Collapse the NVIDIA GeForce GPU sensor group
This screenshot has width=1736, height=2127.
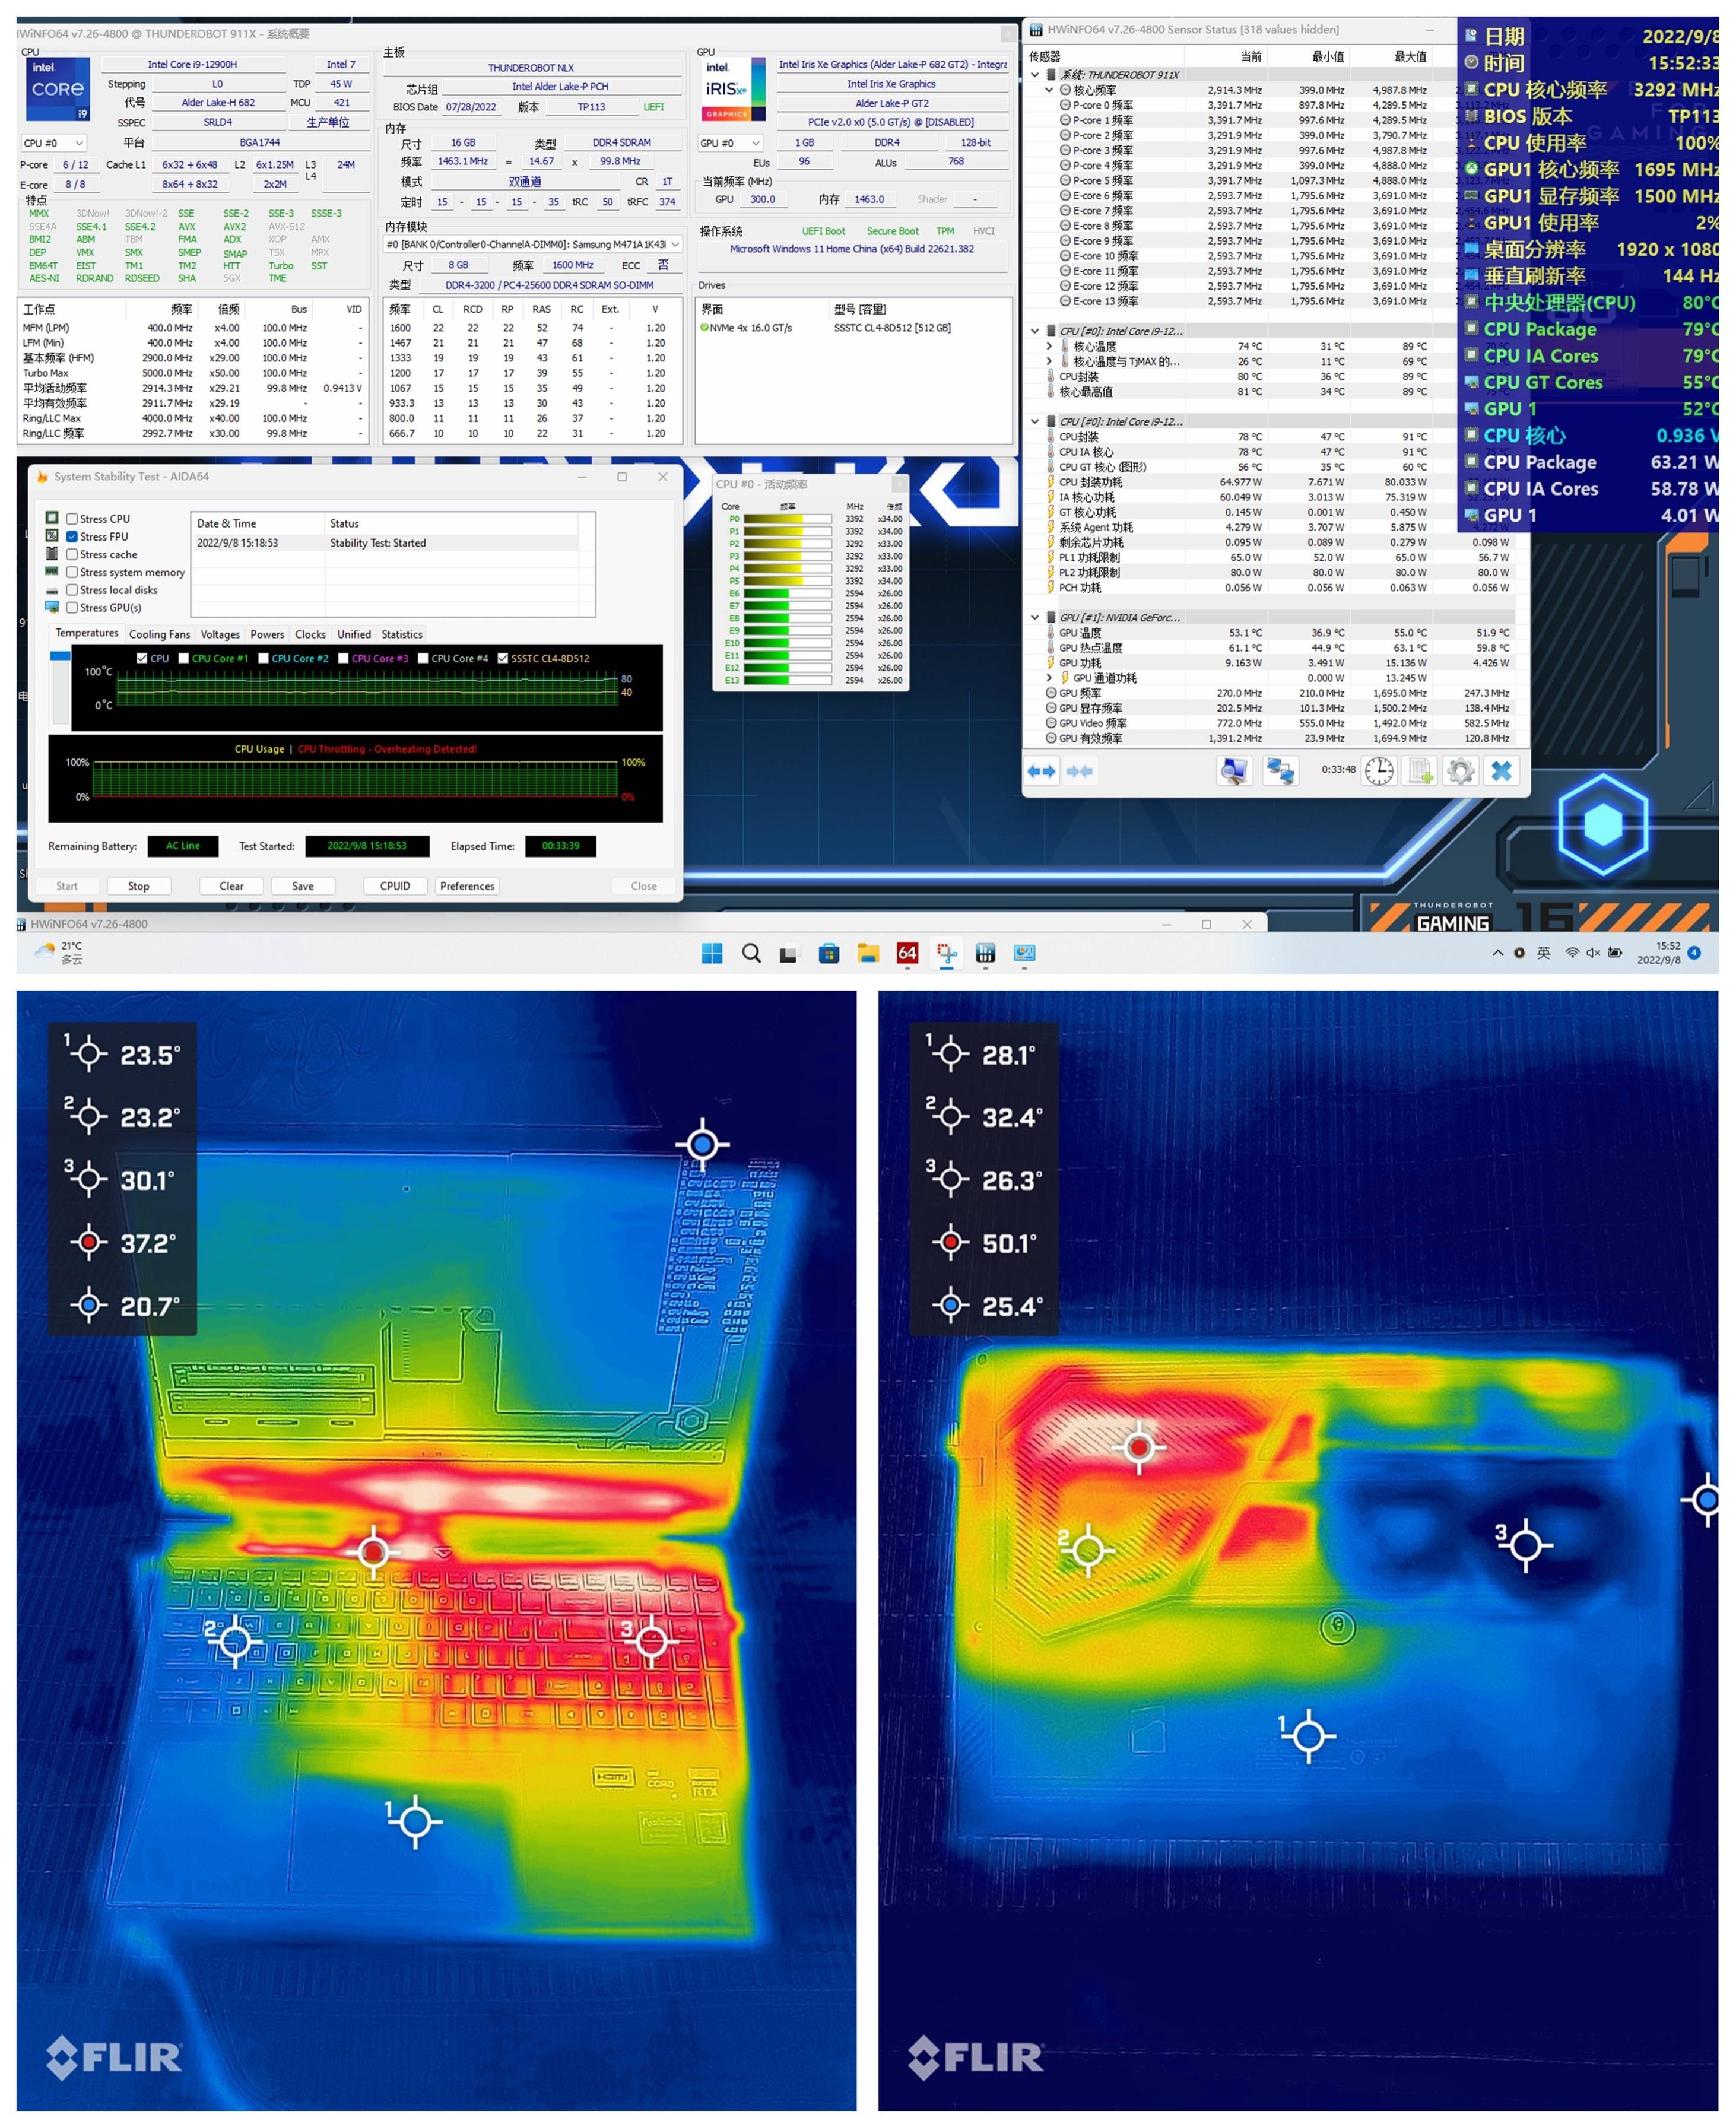[1034, 617]
